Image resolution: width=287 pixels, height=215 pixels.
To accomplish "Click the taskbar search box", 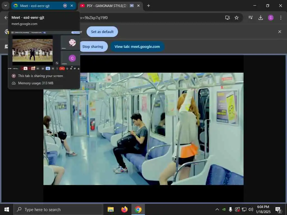I will point(58,209).
